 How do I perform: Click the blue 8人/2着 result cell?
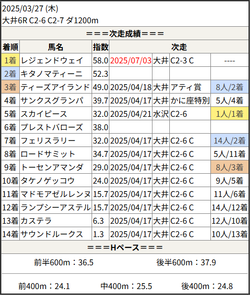point(230,87)
